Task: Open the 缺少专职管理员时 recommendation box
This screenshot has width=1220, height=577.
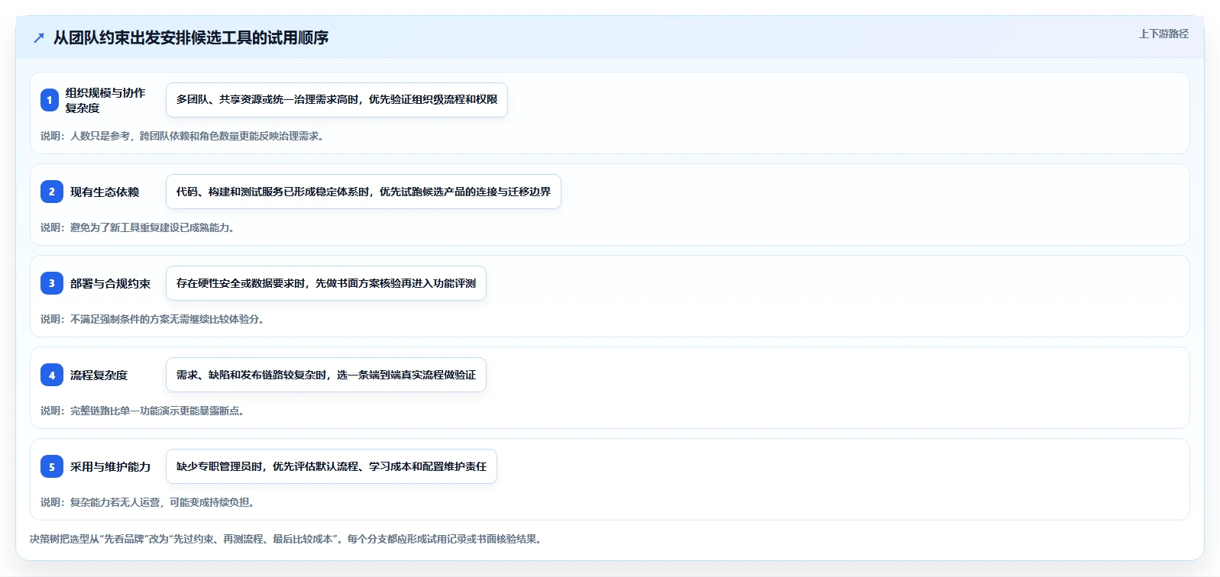Action: (x=332, y=466)
